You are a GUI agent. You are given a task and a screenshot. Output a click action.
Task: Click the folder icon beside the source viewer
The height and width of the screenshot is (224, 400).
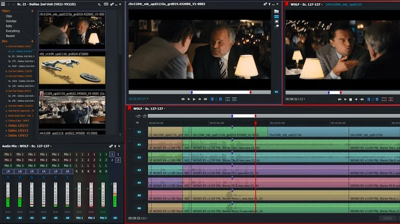point(276,12)
